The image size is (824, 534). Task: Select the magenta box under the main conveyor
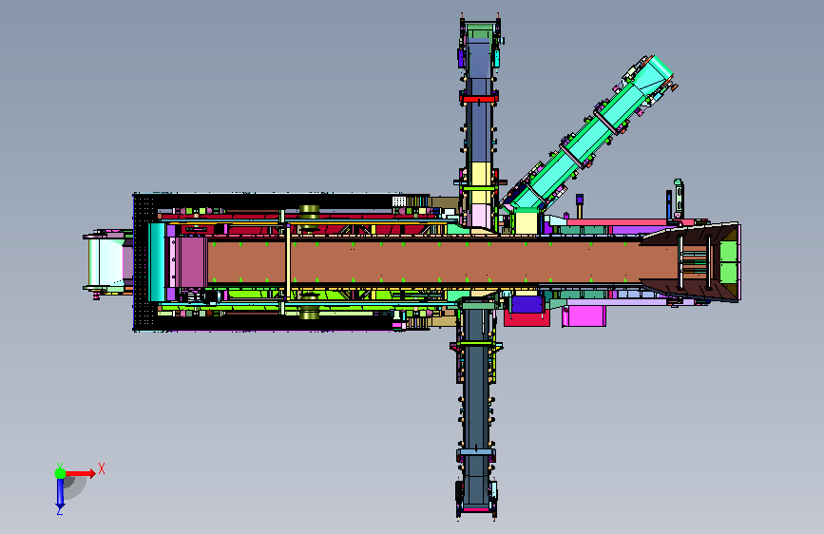coord(584,315)
